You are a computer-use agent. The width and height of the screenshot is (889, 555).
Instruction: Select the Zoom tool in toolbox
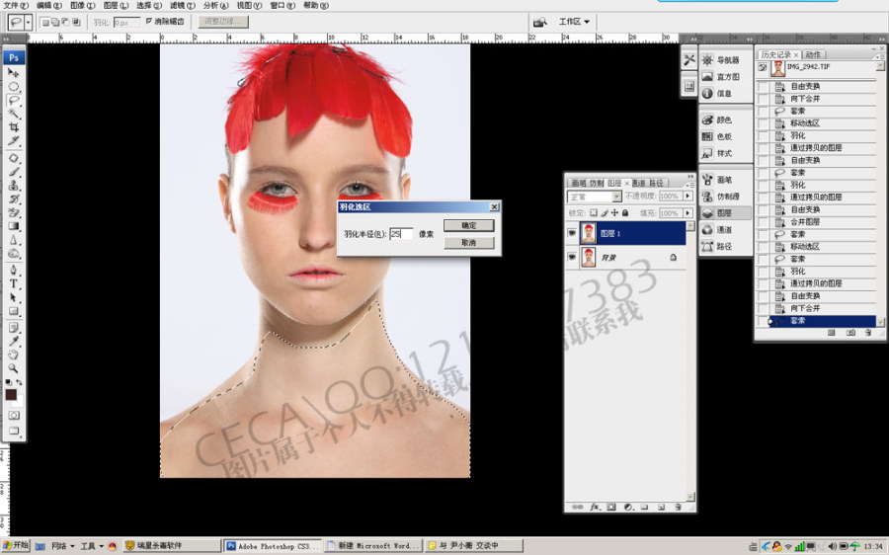pyautogui.click(x=14, y=368)
